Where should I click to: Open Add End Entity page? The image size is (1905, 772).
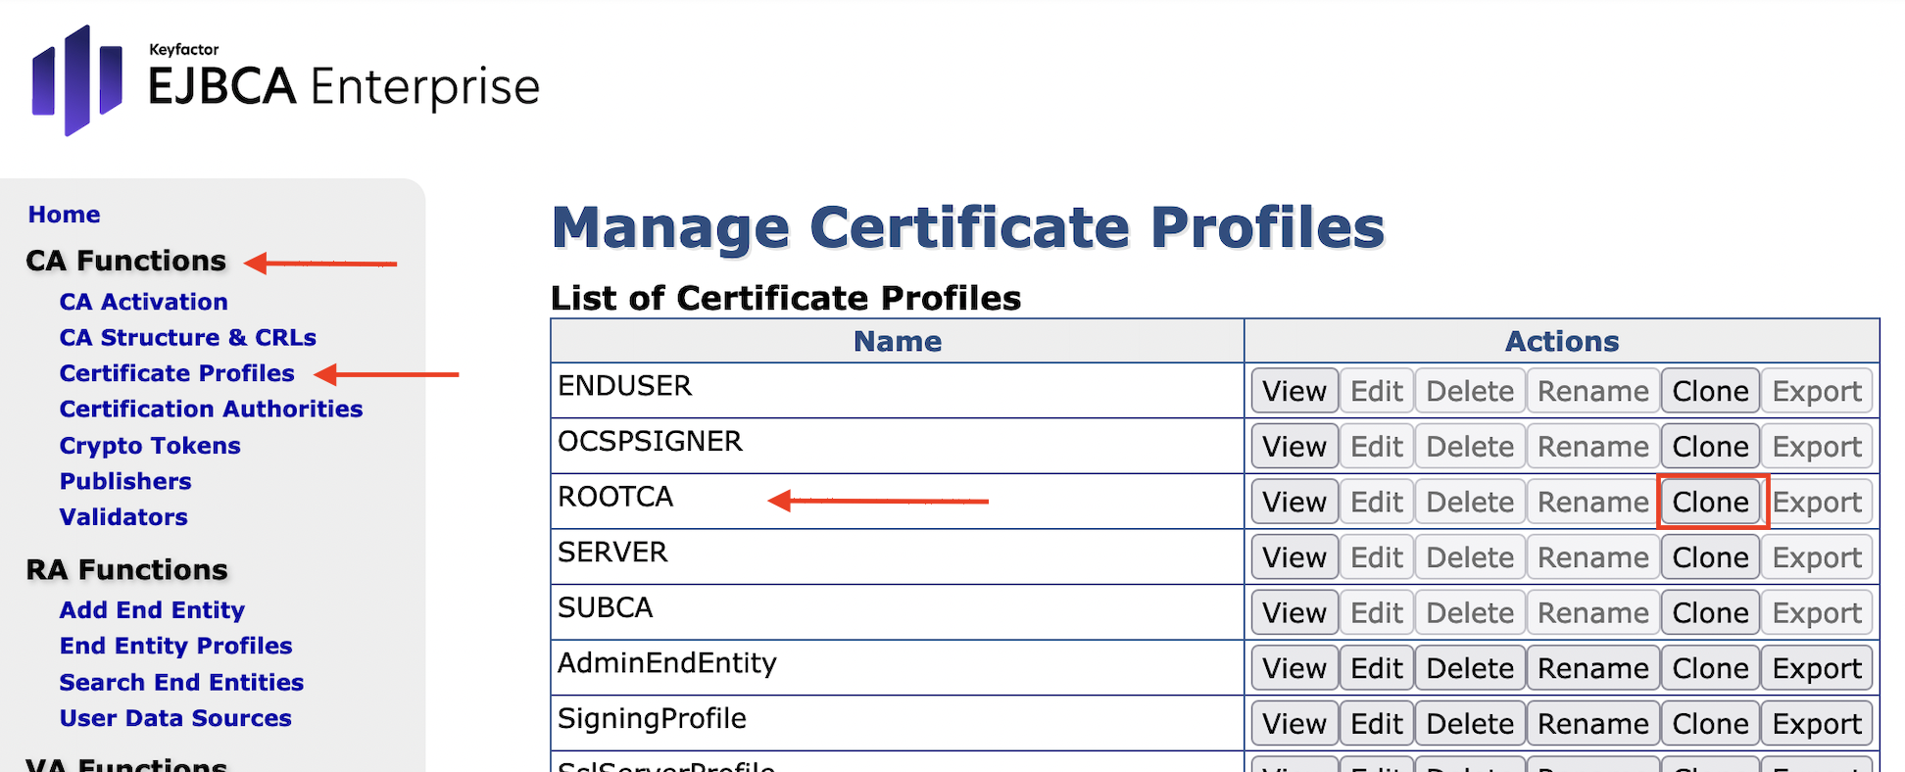(x=152, y=610)
